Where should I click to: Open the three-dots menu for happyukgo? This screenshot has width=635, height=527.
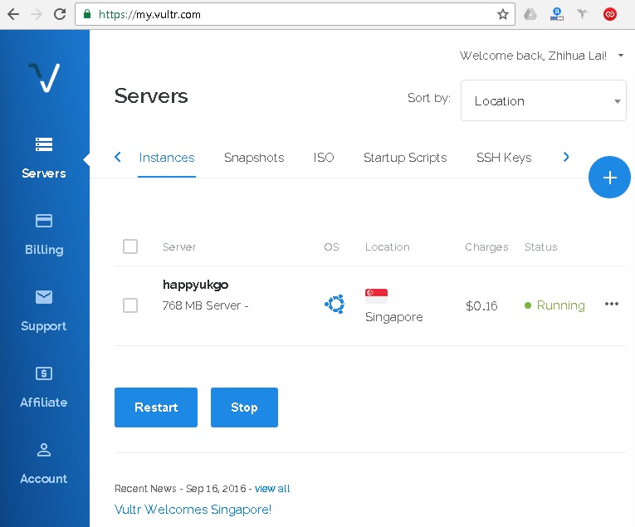point(612,304)
